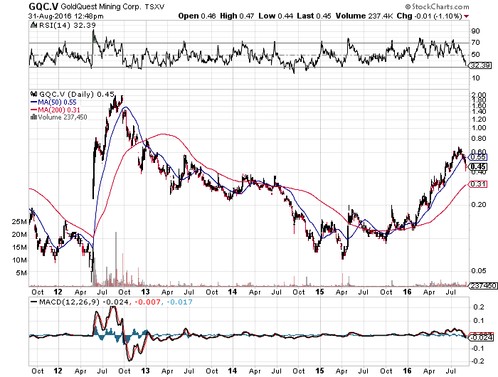Click the bold 0.45 last price tag
Screen dimensions: 498x377
point(478,166)
